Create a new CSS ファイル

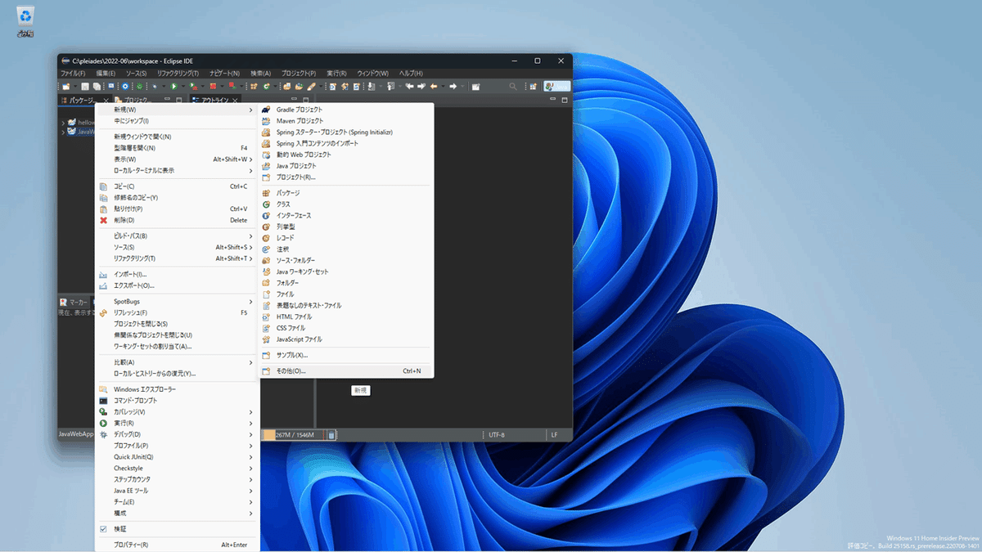[346, 328]
